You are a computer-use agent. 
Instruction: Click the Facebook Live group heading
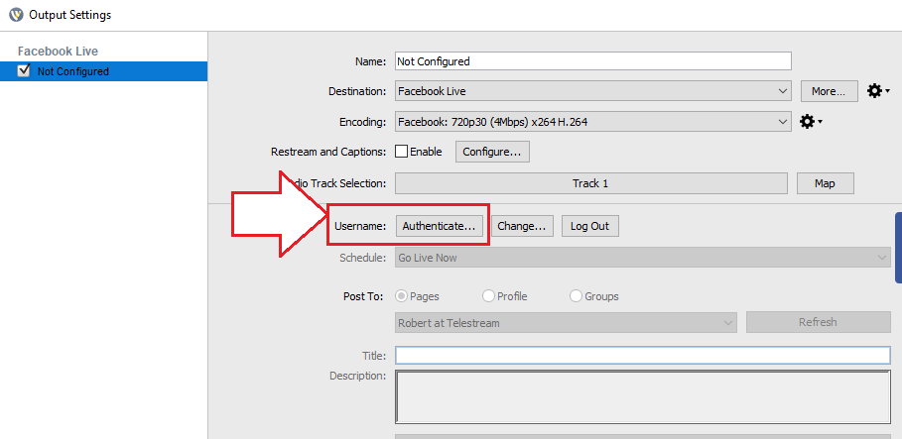click(59, 51)
